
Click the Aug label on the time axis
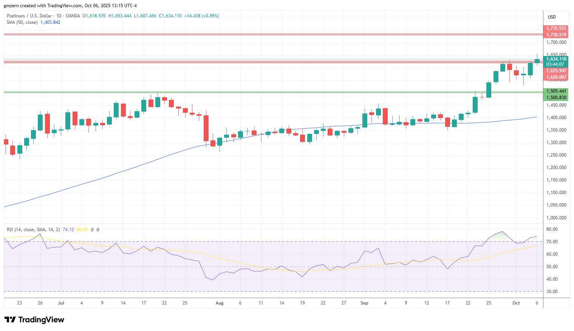[x=220, y=303]
